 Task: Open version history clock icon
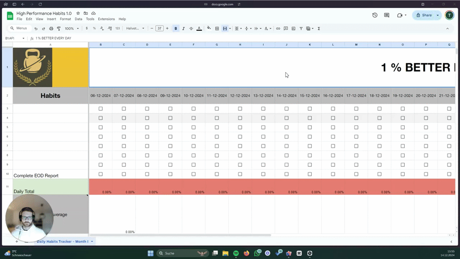point(375,15)
